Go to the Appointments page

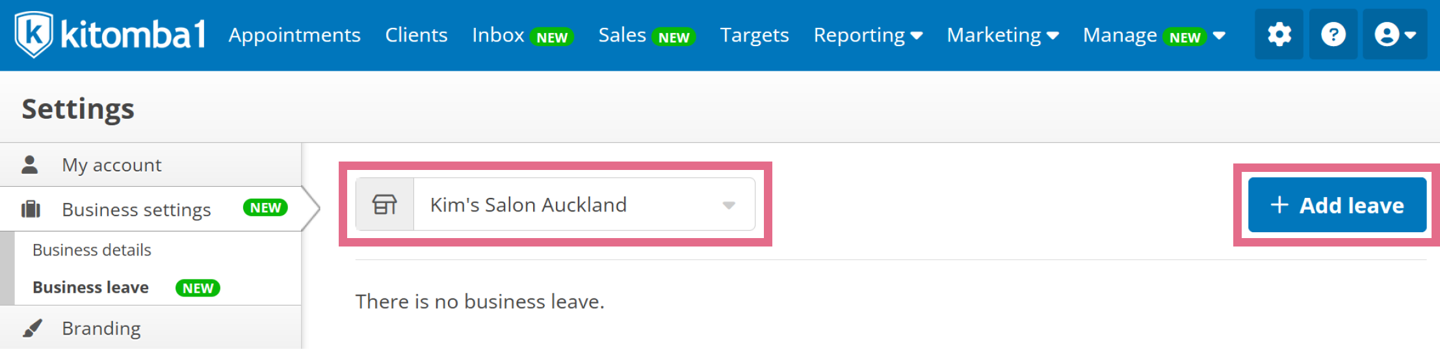click(x=295, y=35)
